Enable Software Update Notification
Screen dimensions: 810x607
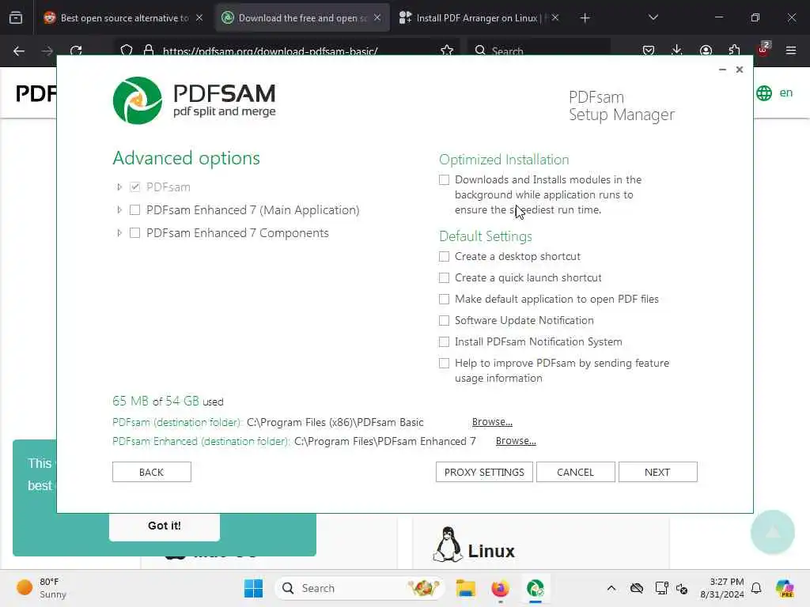(x=444, y=321)
